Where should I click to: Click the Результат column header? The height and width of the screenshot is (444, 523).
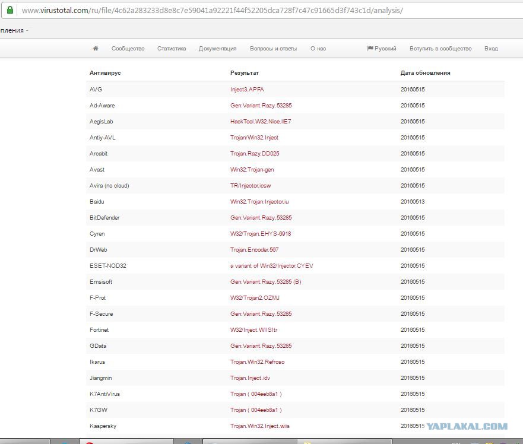[x=245, y=73]
